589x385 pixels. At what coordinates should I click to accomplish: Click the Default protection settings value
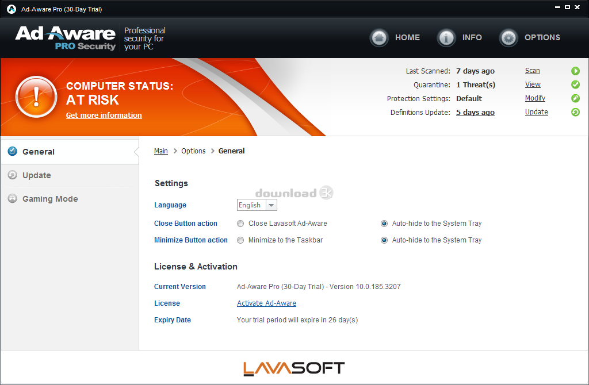point(469,98)
